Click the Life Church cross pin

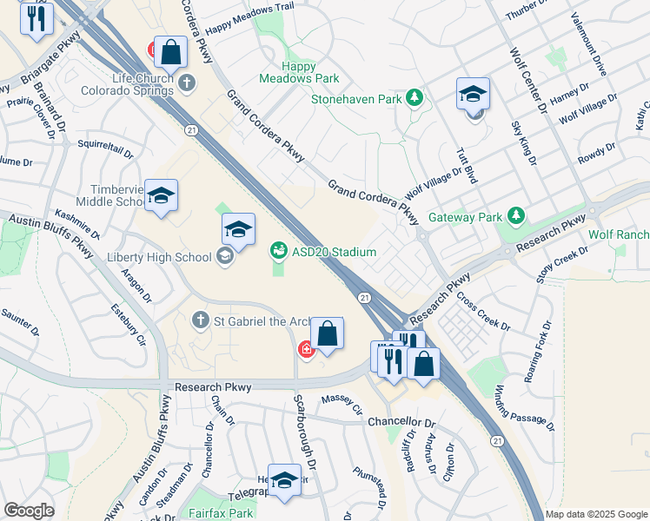(x=187, y=83)
